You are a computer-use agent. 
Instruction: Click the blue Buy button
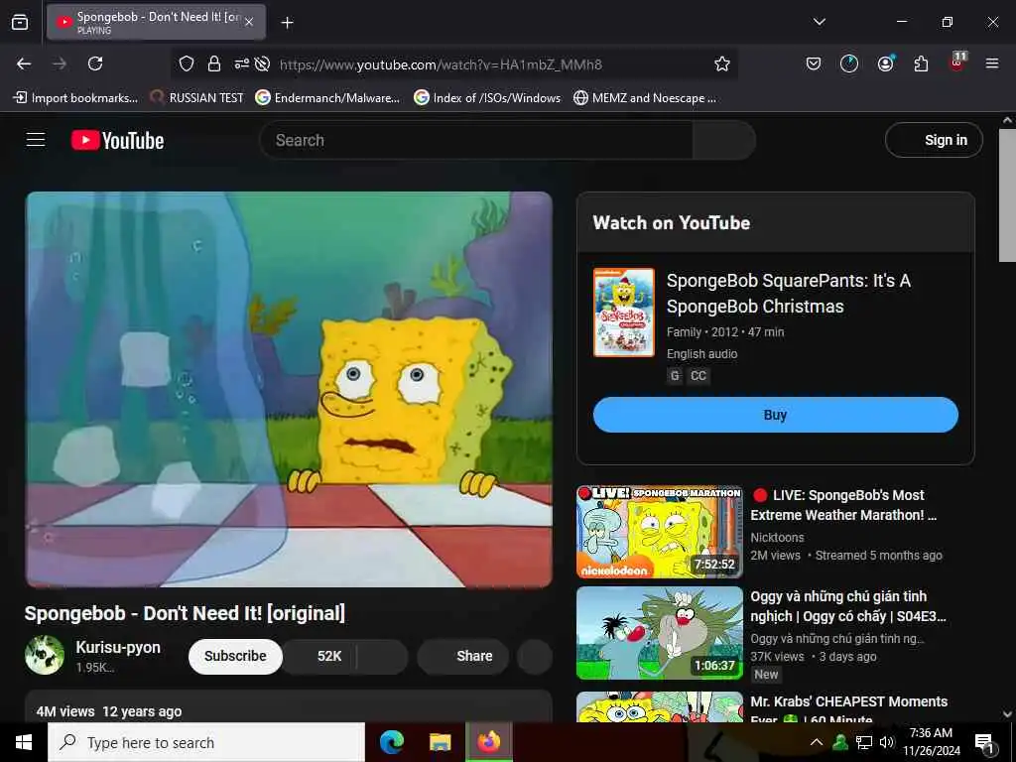click(776, 415)
